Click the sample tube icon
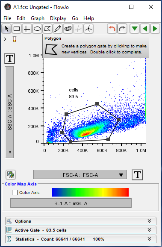This screenshot has width=162, height=247. 15,39
